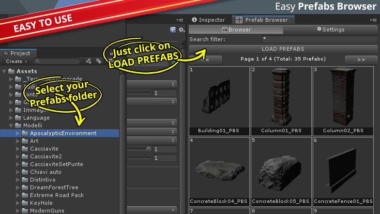Click the Prefab Browser grid icon
The width and height of the screenshot is (380, 214).
[239, 20]
